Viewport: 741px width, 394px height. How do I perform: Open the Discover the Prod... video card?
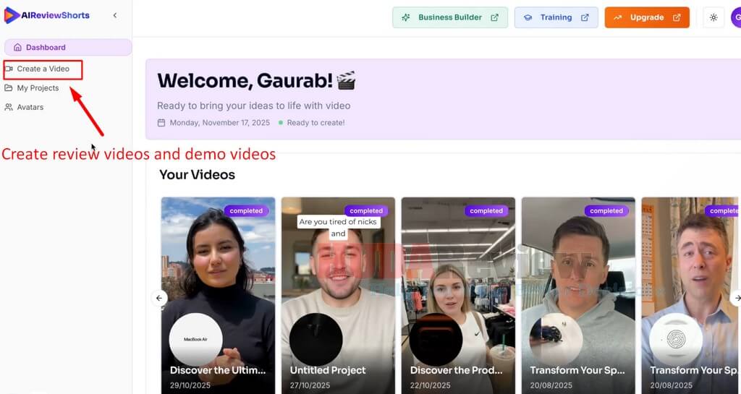point(458,296)
